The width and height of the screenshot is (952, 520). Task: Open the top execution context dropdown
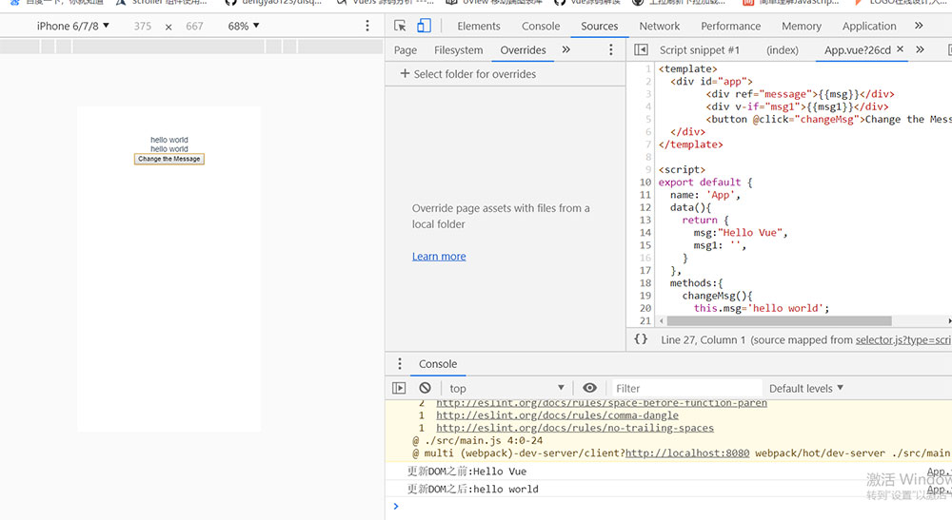(506, 388)
